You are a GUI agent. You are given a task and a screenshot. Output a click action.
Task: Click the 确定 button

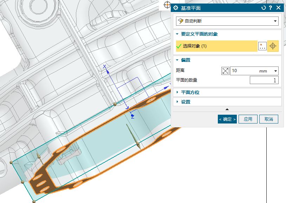(x=227, y=119)
